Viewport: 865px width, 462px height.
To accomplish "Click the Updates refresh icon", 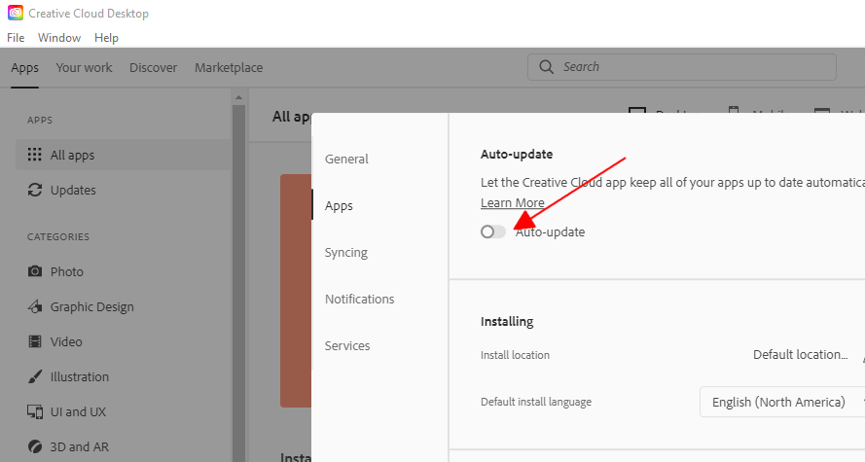I will (x=35, y=190).
